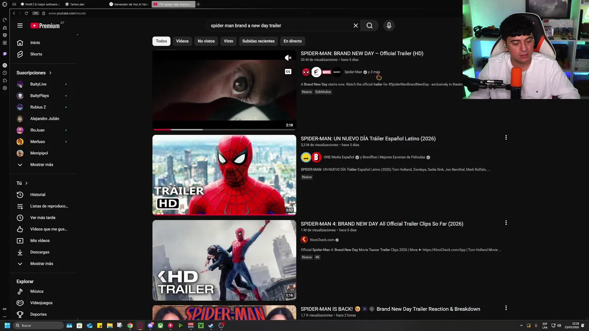Screen dimensions: 589x331
Task: Open the Spider-Man channel name link
Action: pos(353,72)
